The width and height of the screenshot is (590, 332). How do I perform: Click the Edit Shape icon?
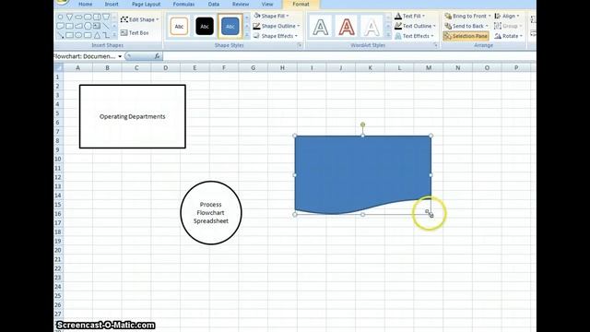(124, 19)
